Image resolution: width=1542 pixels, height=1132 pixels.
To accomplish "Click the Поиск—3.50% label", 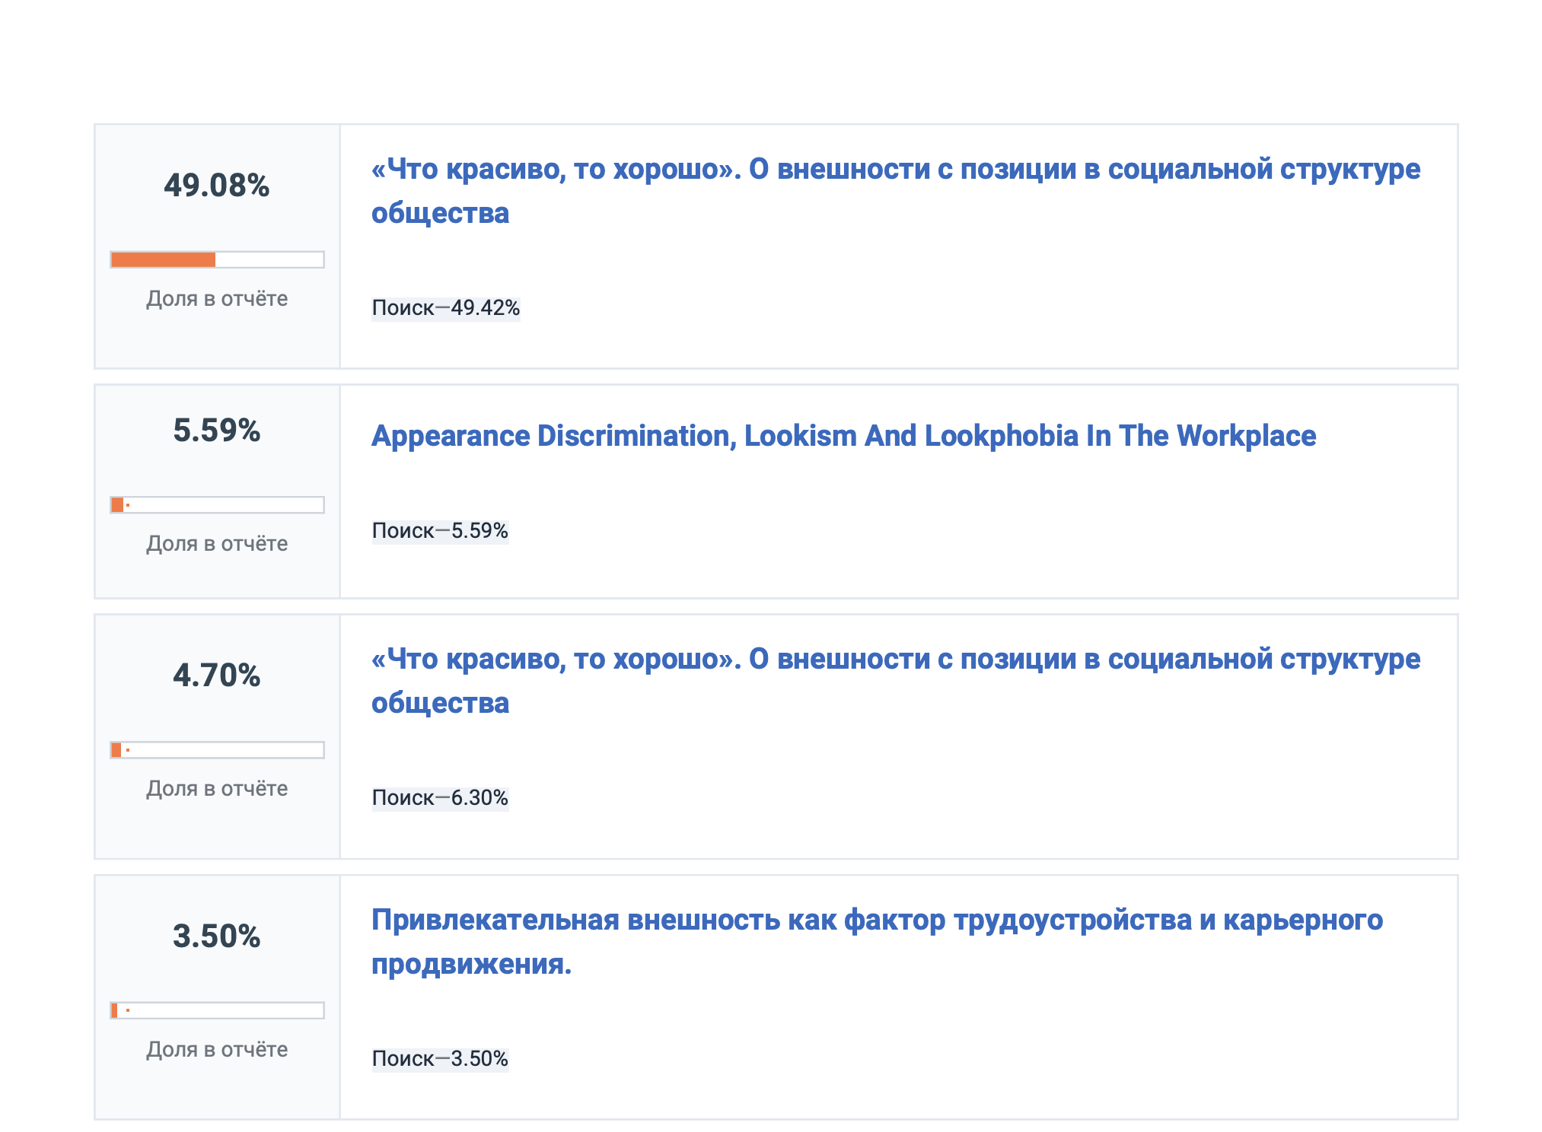I will (x=439, y=1056).
